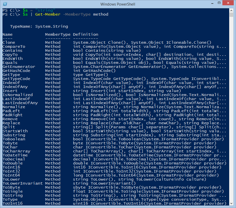Maximize the Windows PowerShell window
This screenshot has width=236, height=208.
219,3
